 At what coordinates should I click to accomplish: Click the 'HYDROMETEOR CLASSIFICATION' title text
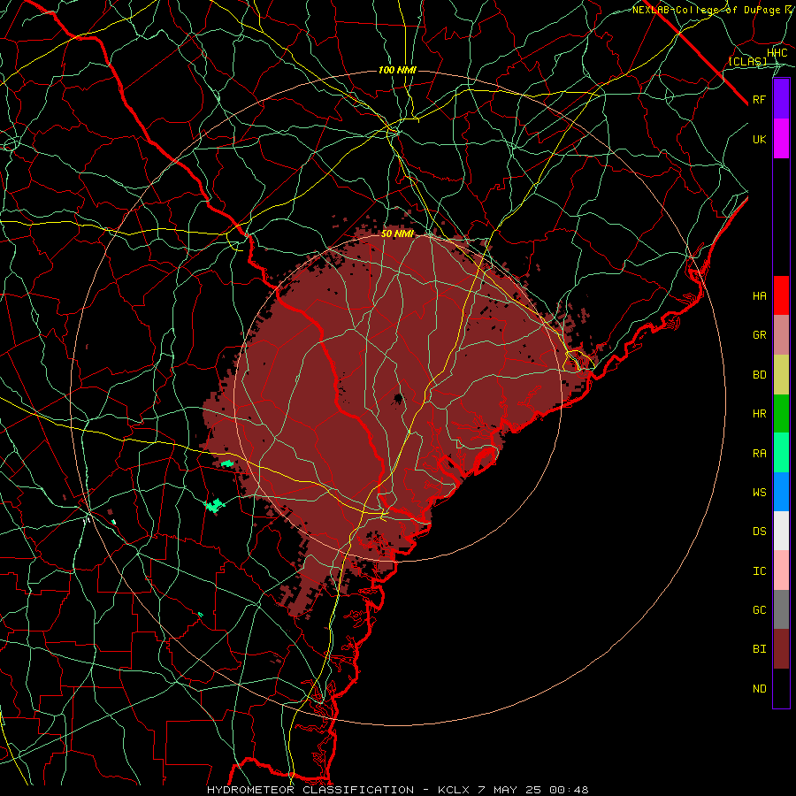[x=310, y=790]
